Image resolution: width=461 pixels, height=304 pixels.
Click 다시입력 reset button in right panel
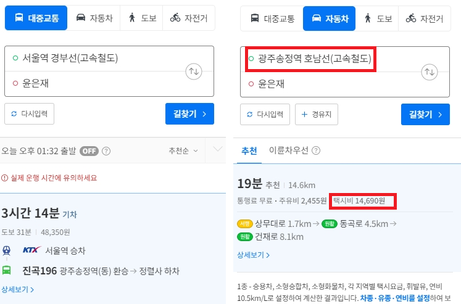tap(265, 114)
